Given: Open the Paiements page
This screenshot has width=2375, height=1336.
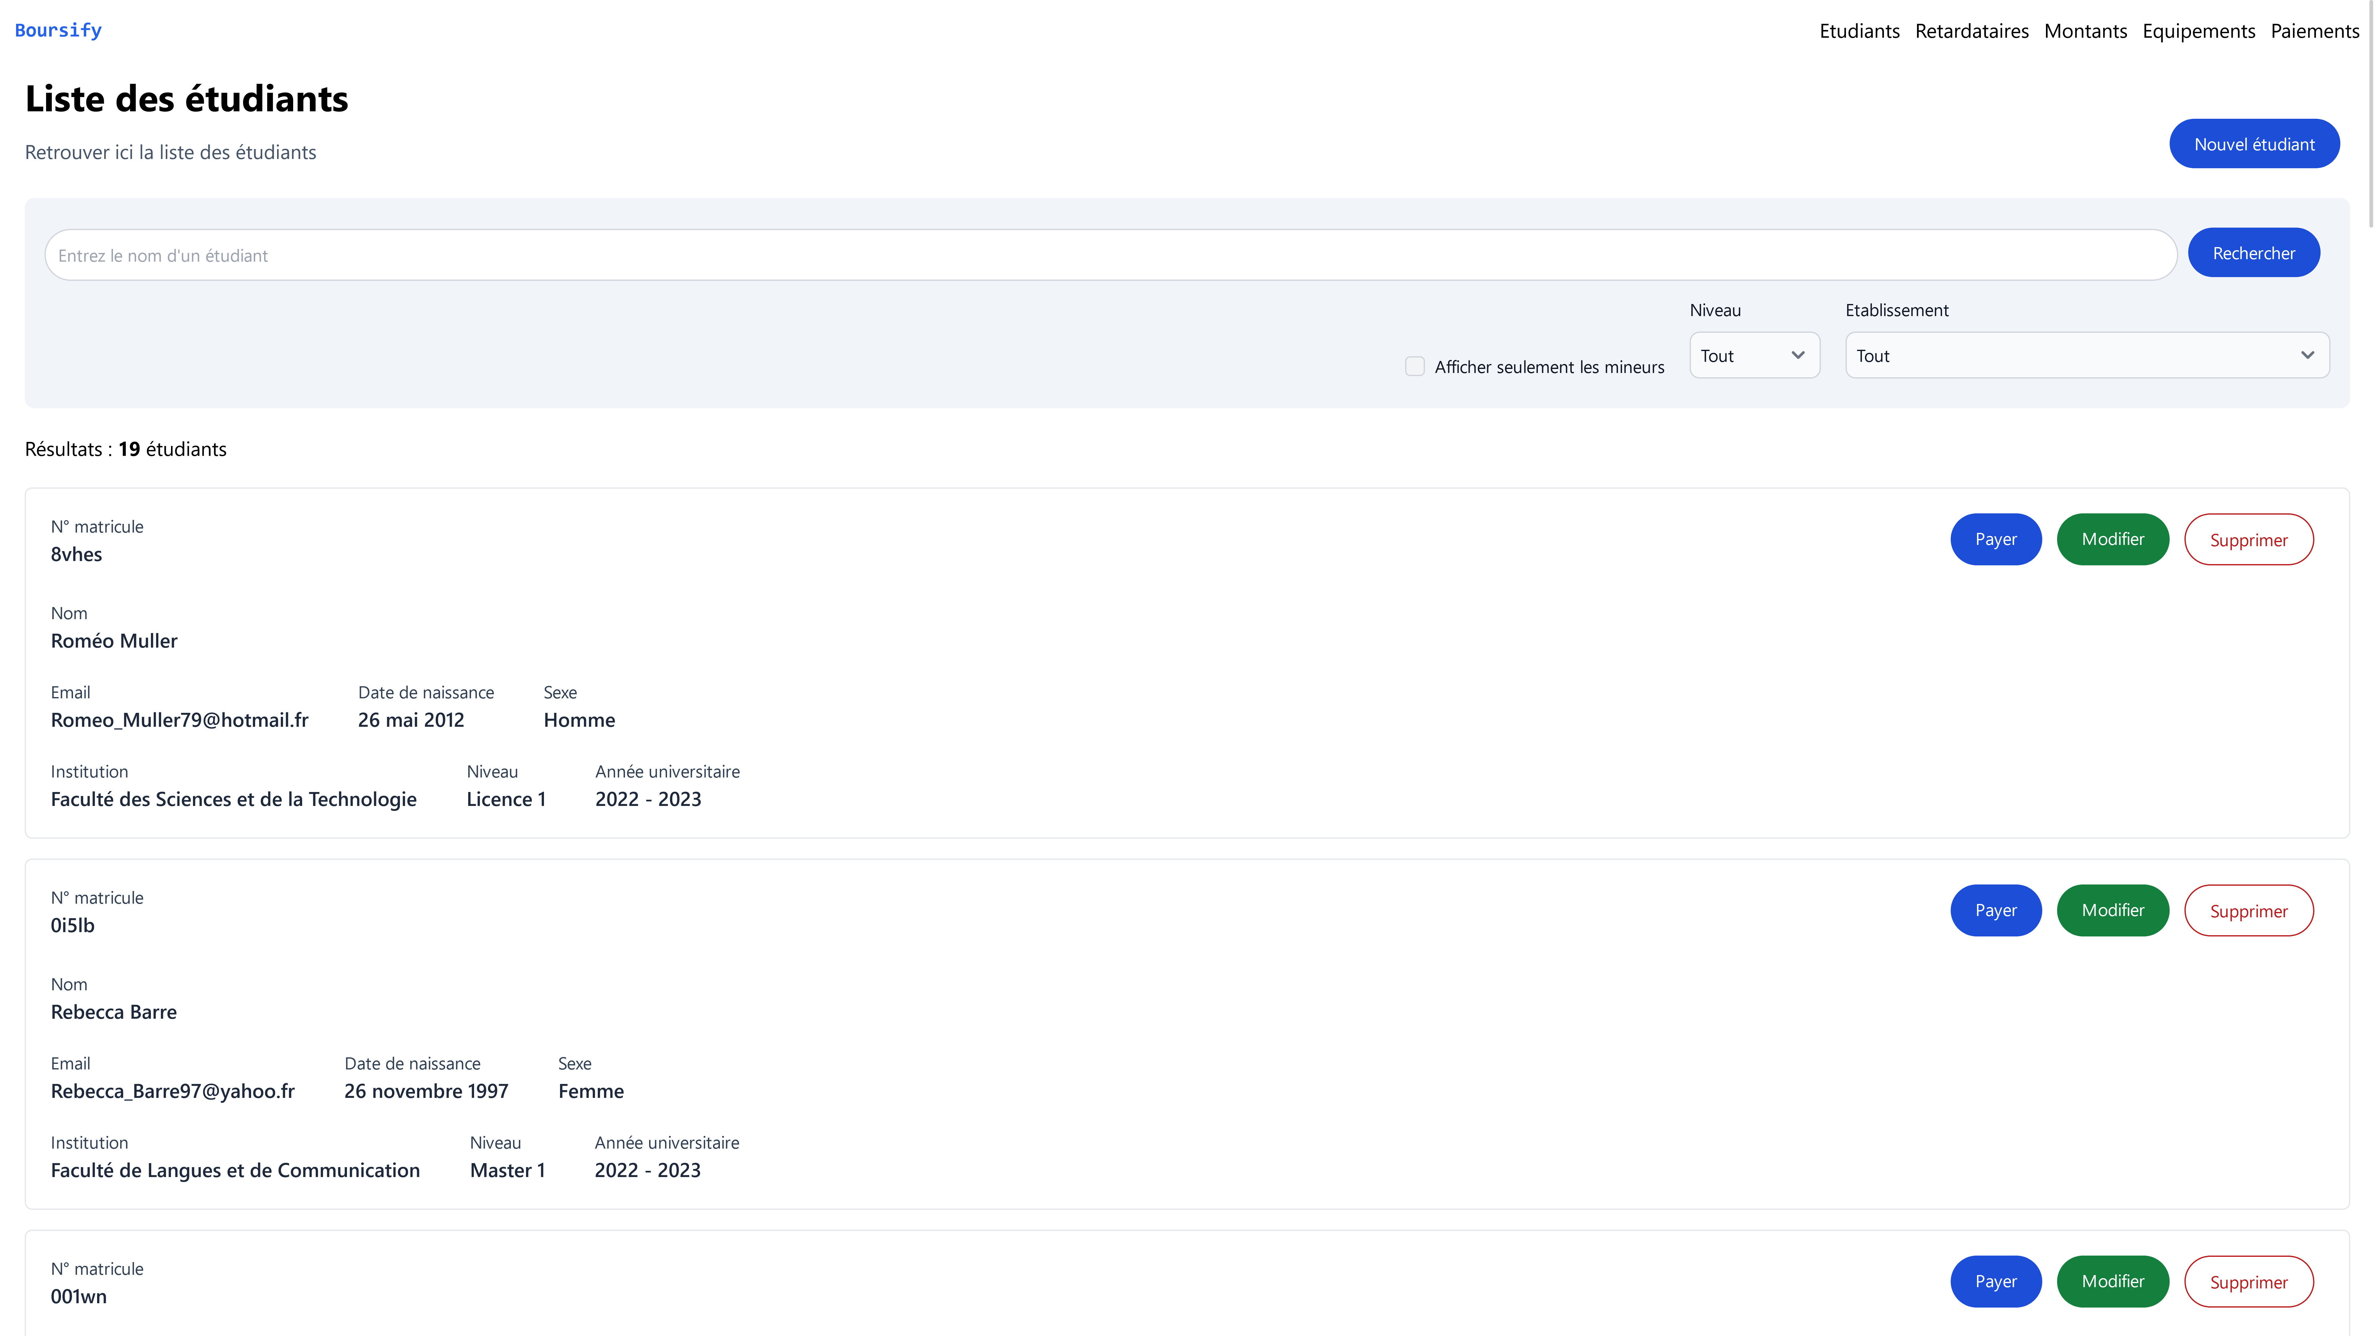Looking at the screenshot, I should tap(2314, 31).
